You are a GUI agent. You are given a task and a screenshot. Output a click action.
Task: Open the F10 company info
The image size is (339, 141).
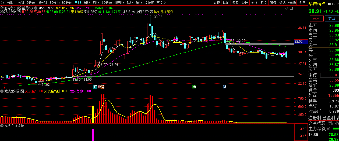(x=264, y=3)
